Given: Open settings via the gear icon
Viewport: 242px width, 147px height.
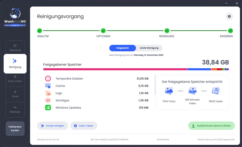Looking at the screenshot, I should tap(229, 17).
